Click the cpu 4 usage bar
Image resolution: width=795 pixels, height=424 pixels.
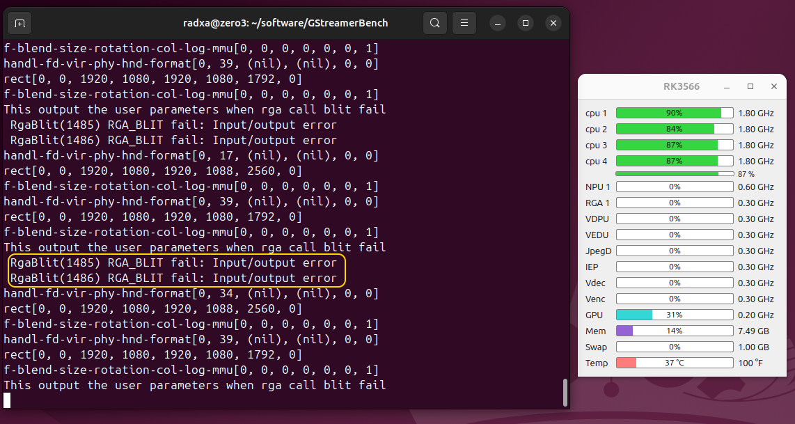[675, 162]
